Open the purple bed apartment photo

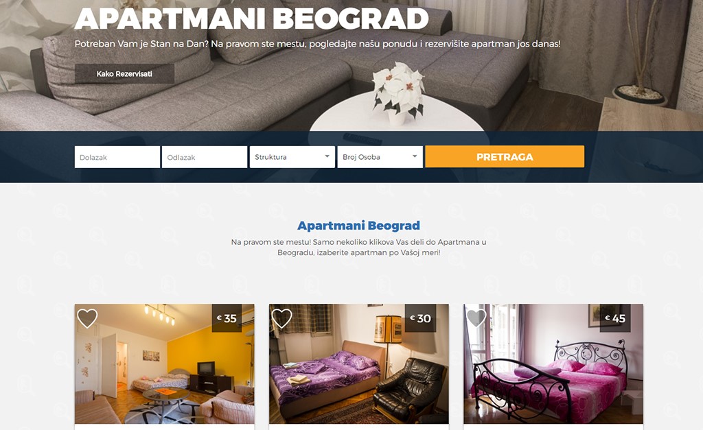tap(358, 363)
